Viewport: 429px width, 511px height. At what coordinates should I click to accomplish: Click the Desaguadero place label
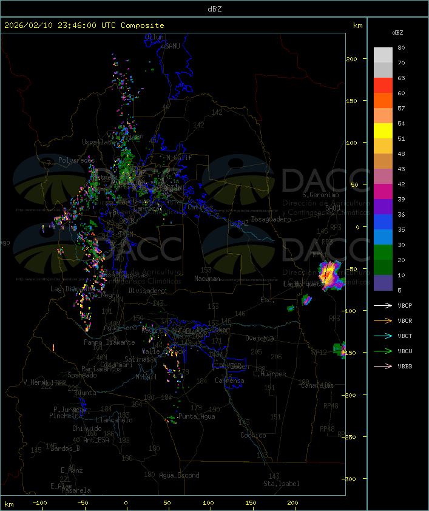(x=271, y=219)
